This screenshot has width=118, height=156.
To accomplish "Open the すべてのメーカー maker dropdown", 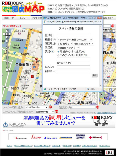I will tap(37, 107).
